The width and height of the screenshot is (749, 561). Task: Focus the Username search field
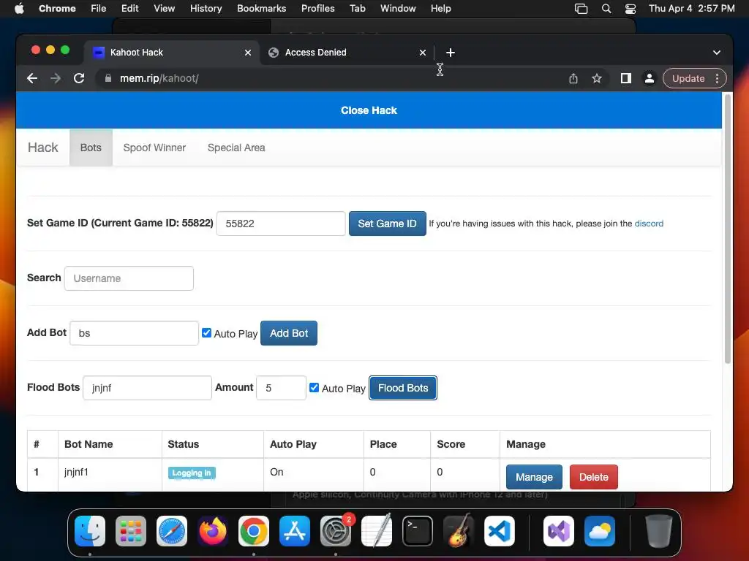coord(129,278)
